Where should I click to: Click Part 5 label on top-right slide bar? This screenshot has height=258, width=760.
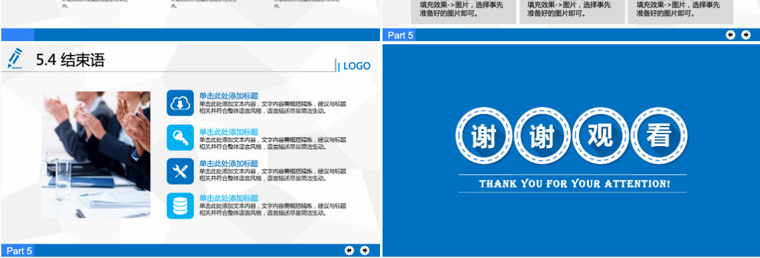coord(400,35)
